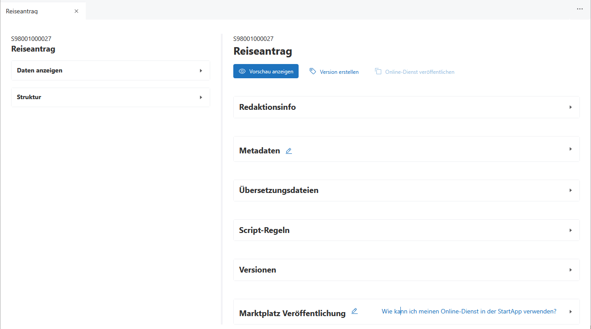Expand the Übersetzungsdateien section arrow
Image resolution: width=591 pixels, height=329 pixels.
[x=571, y=190]
